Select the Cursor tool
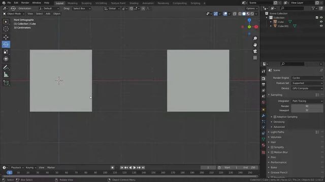Screen dimensions: 325x182 (6, 29)
